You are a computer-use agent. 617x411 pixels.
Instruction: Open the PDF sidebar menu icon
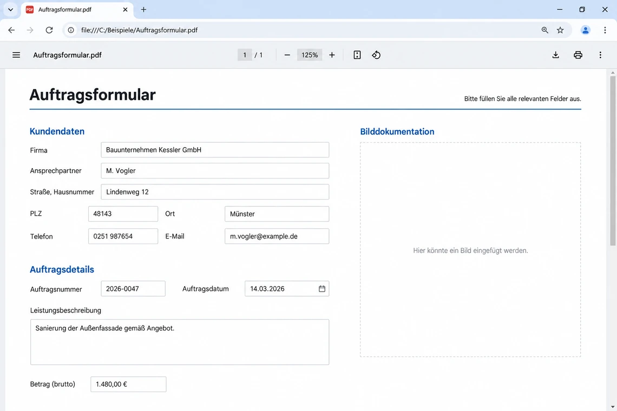click(x=16, y=55)
